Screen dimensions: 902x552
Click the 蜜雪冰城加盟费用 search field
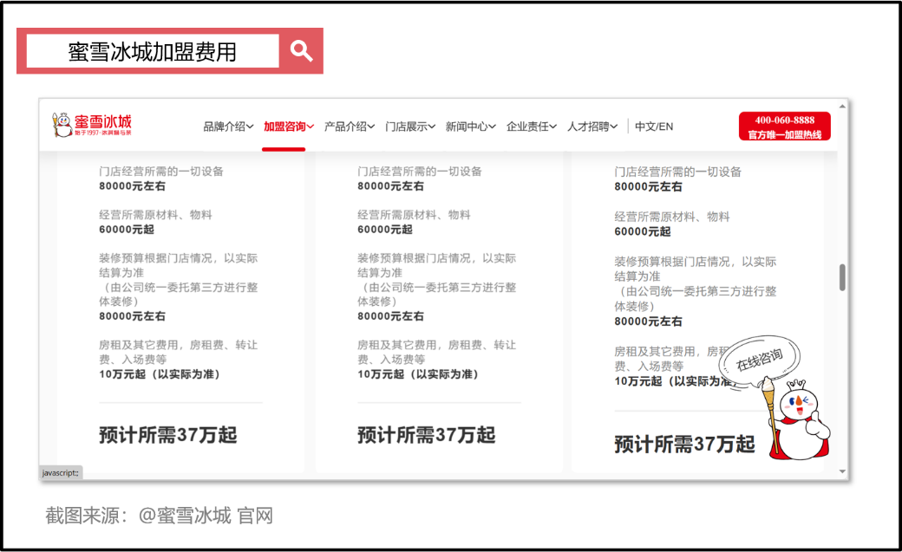click(x=153, y=51)
